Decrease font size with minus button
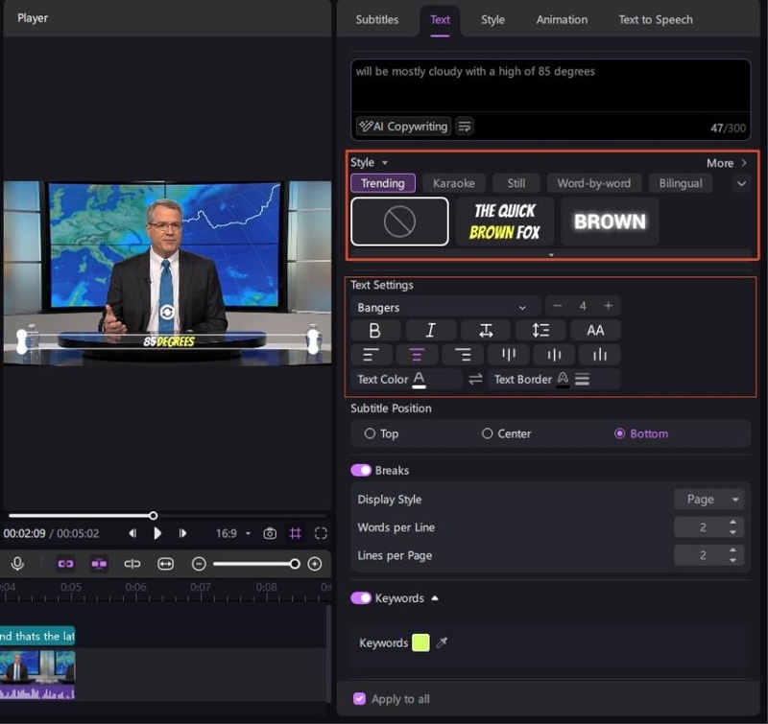This screenshot has width=768, height=724. (x=558, y=306)
